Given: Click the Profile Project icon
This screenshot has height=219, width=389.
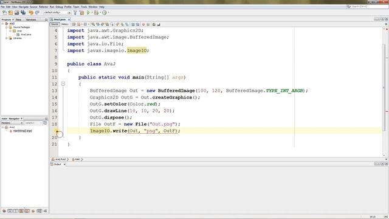Looking at the screenshot, I should point(105,12).
